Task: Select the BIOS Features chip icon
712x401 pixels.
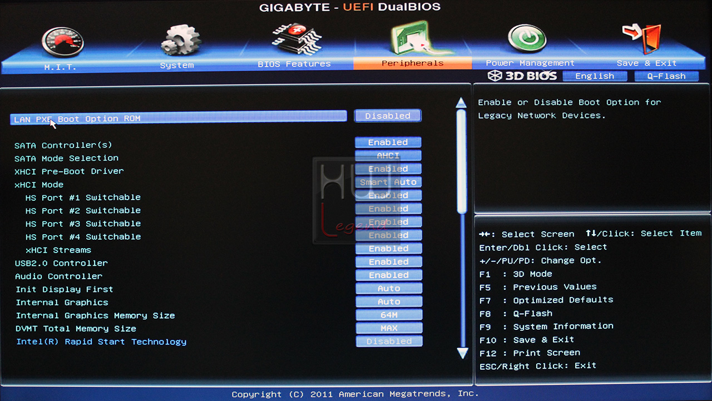Action: pyautogui.click(x=296, y=38)
